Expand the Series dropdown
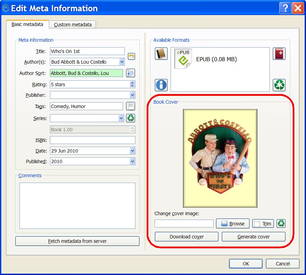The width and height of the screenshot is (306, 275). click(x=121, y=118)
